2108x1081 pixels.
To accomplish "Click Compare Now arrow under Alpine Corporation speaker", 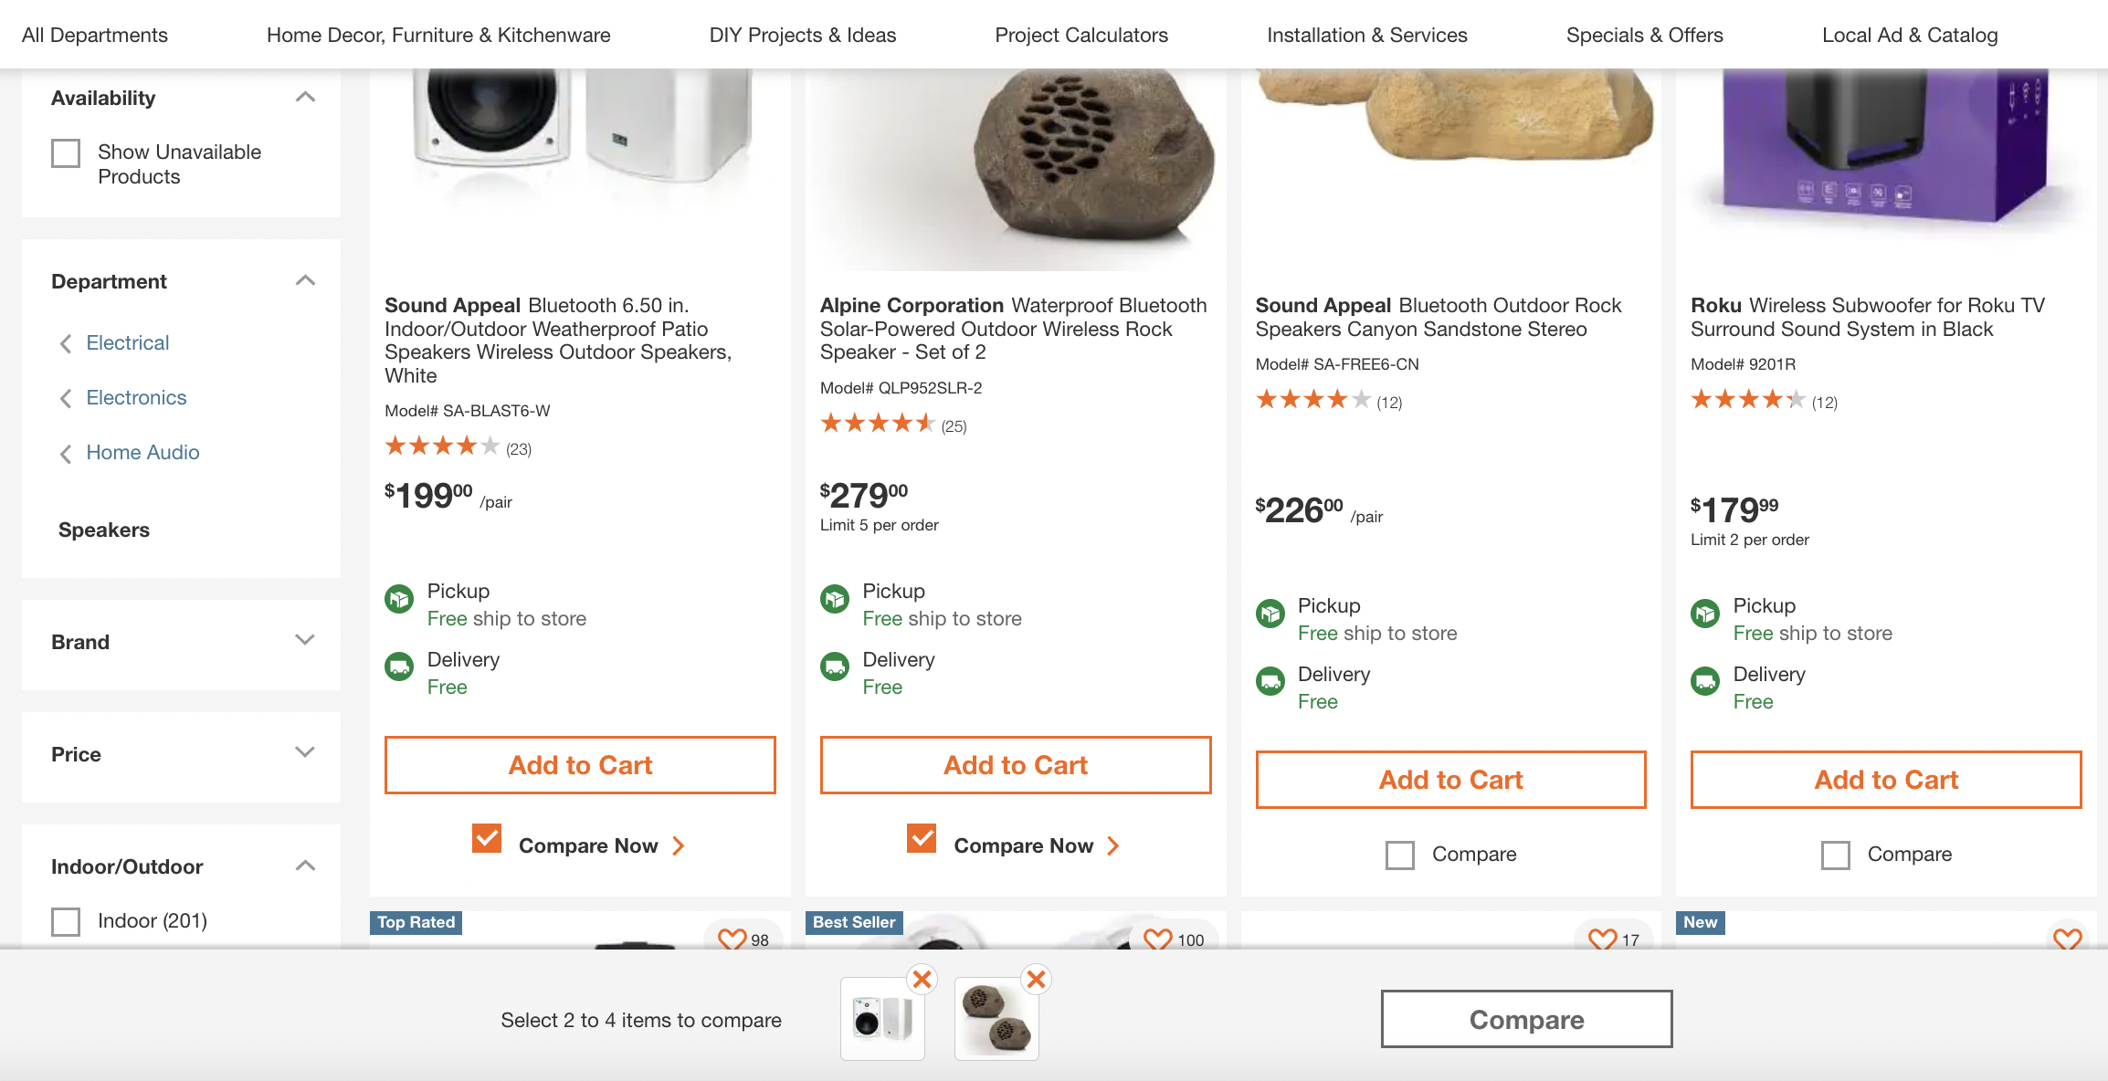I will (x=1113, y=845).
